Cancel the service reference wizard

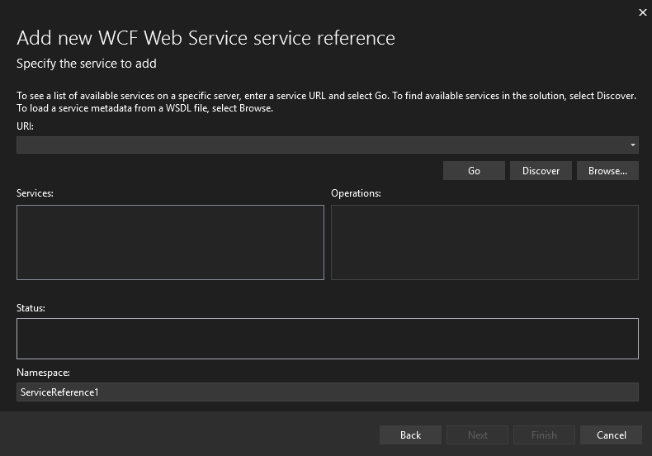tap(611, 435)
